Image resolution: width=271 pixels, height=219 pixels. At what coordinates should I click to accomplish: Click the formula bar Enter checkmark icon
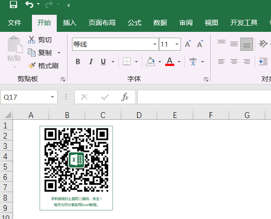(x=105, y=97)
